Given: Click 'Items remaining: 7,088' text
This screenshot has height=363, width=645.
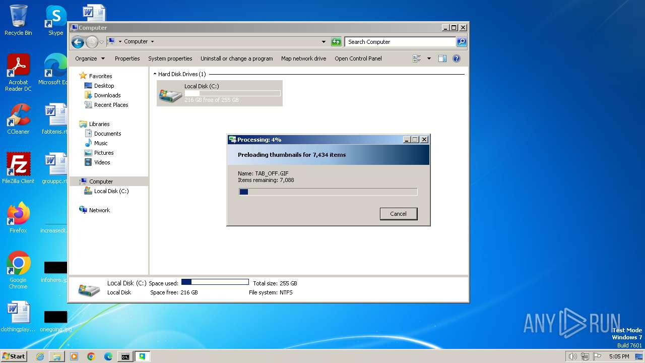Looking at the screenshot, I should 266,180.
